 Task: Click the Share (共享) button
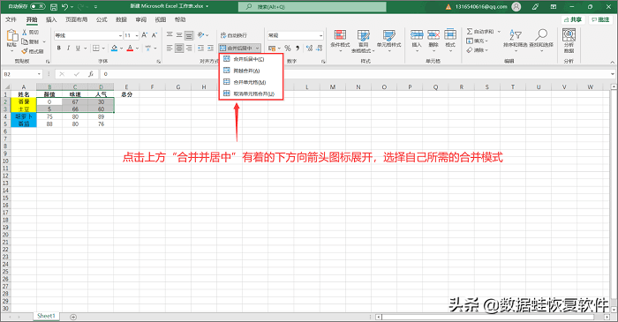[x=573, y=19]
